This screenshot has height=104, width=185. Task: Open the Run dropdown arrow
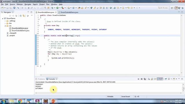pos(60,8)
